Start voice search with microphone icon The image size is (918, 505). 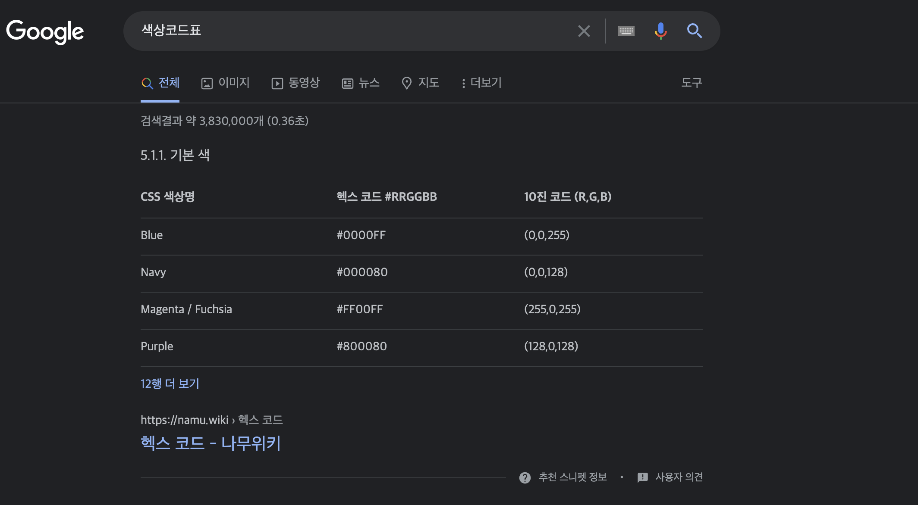(660, 31)
